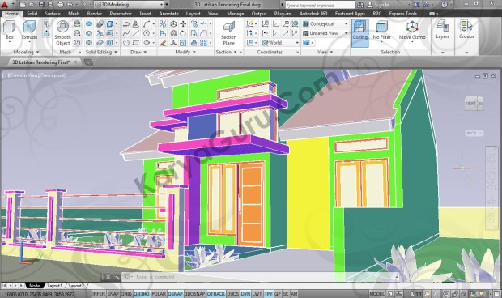This screenshot has width=502, height=298.
Task: Click the Move Gizmo button
Action: pyautogui.click(x=412, y=31)
